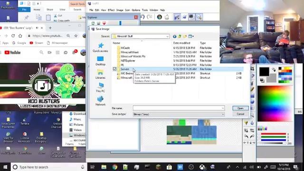Viewport: 304px width, 171px height.
Task: Click gray background color swatch
Action: [272, 78]
